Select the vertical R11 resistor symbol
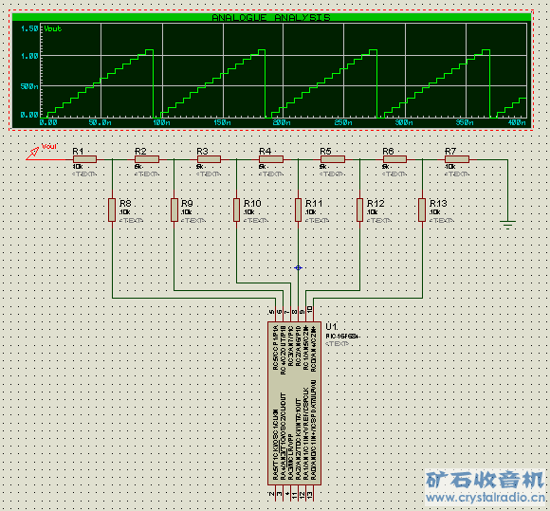 (x=298, y=210)
